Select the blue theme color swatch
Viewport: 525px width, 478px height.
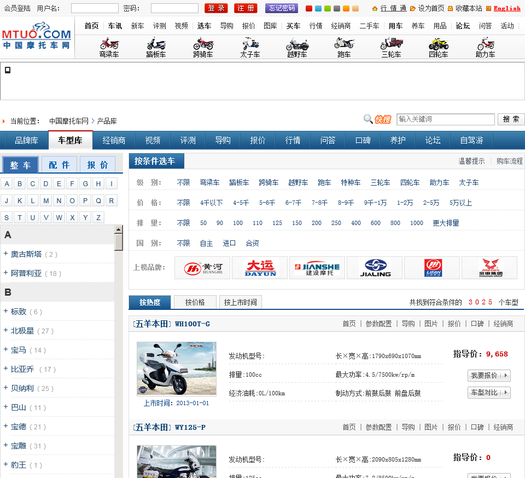click(318, 8)
